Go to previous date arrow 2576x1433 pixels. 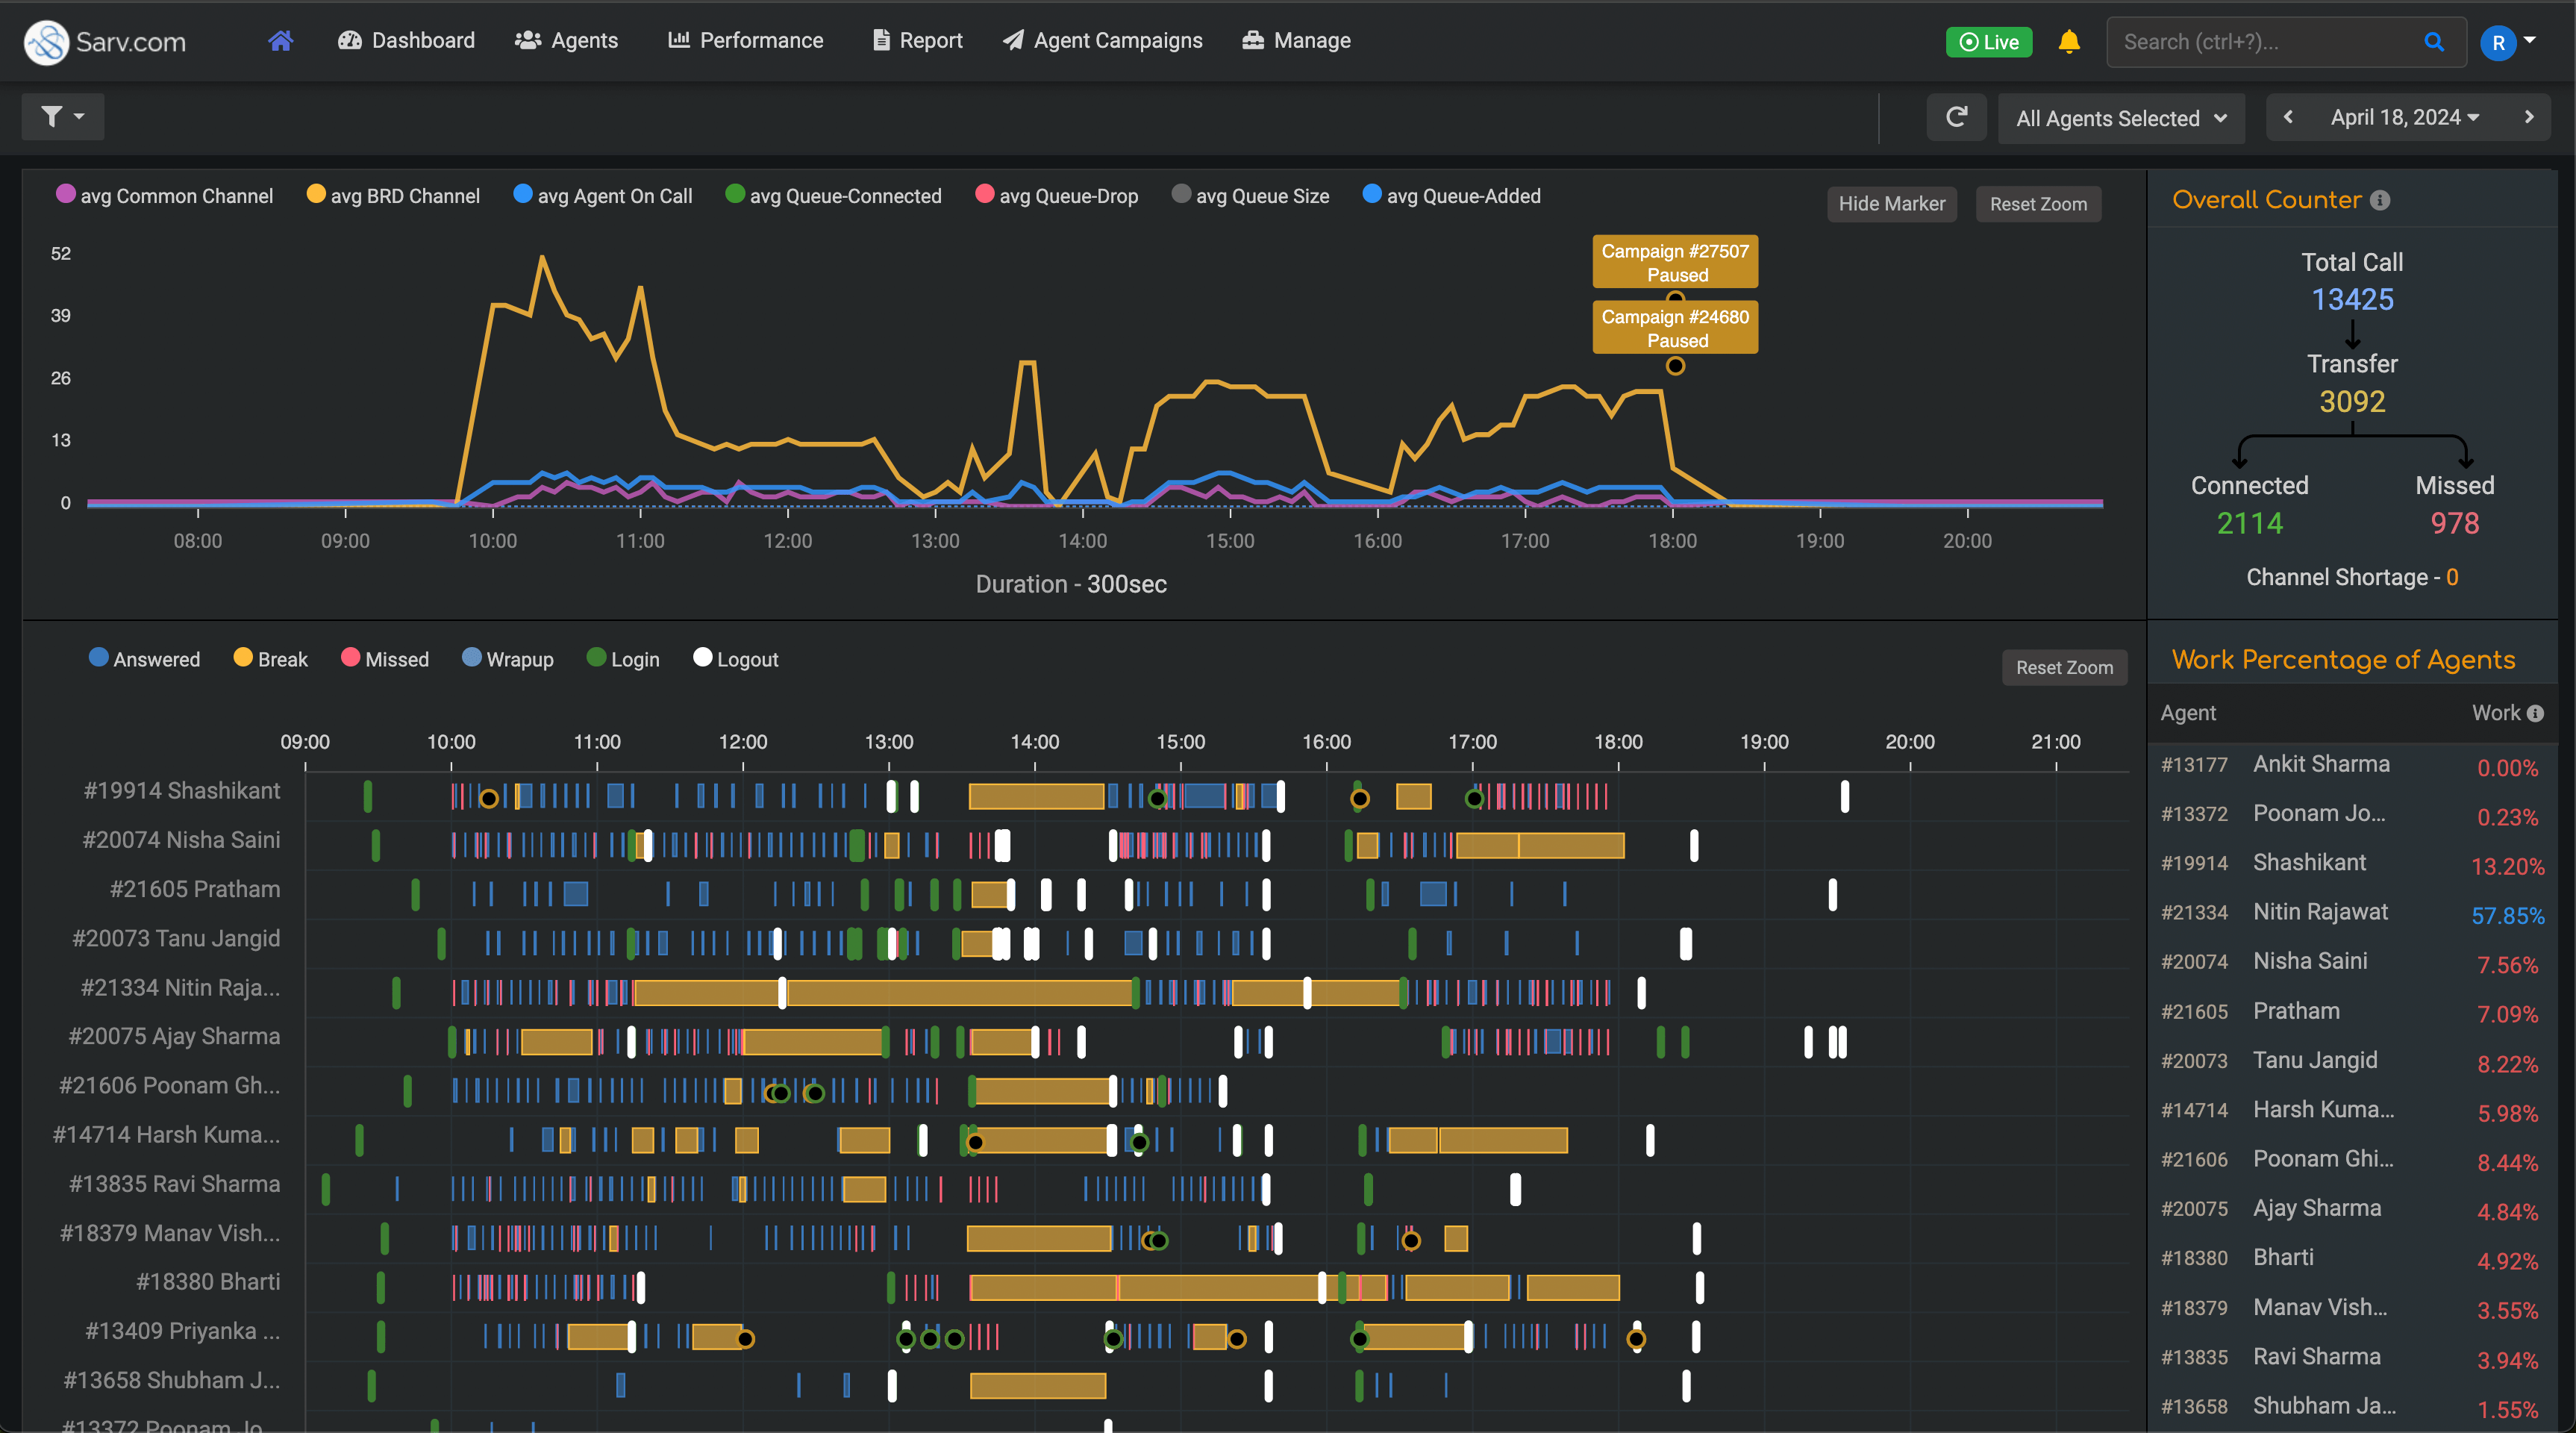2288,118
